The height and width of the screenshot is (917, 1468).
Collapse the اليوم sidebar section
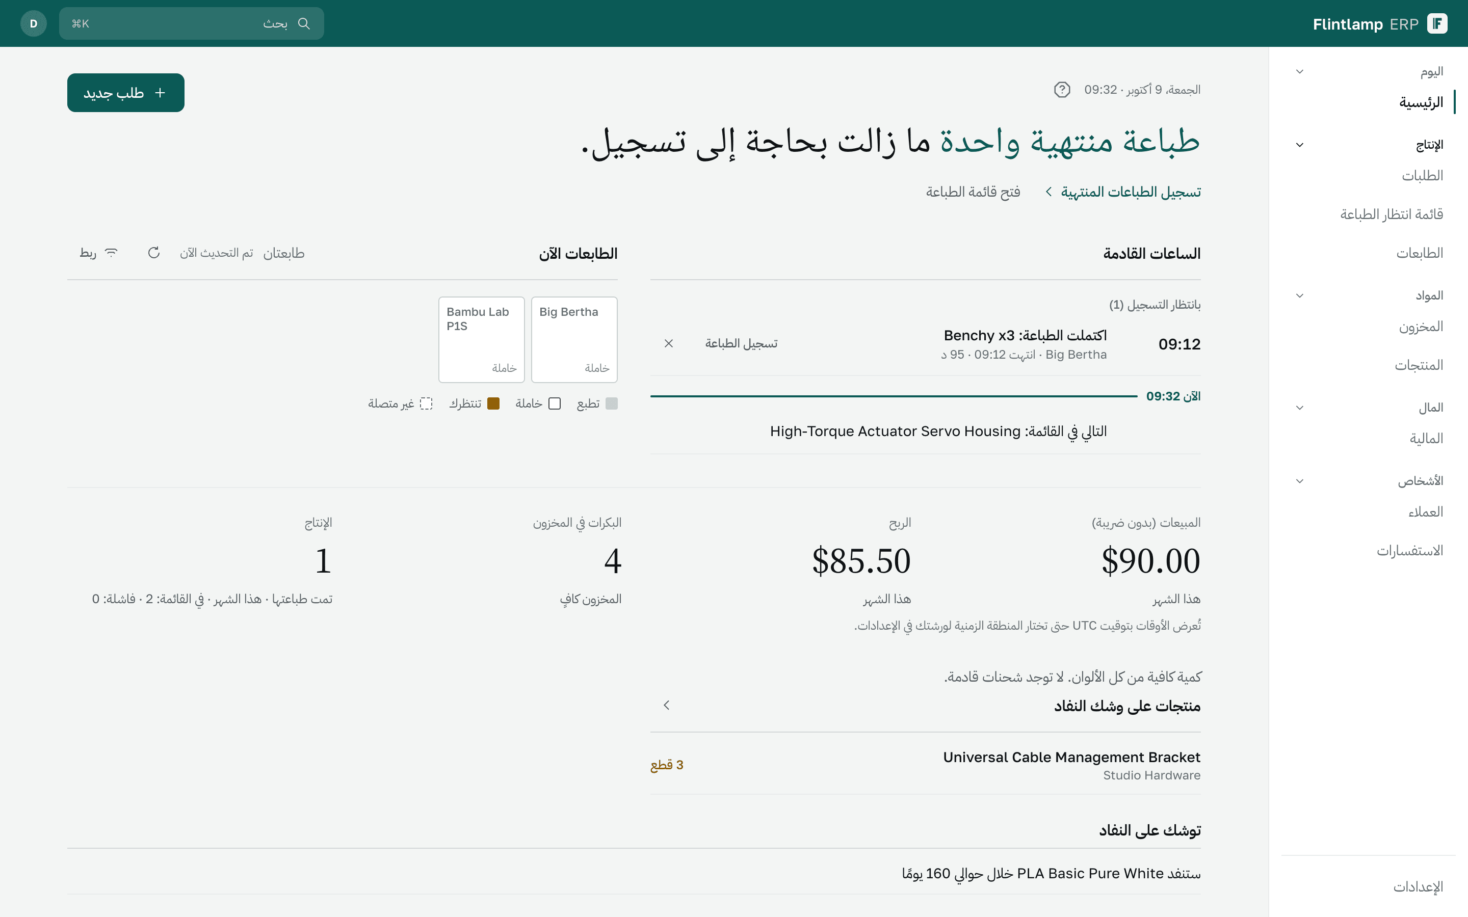tap(1299, 71)
